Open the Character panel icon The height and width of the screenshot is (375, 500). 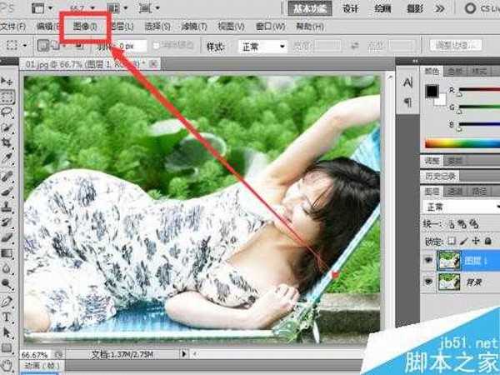pyautogui.click(x=407, y=82)
